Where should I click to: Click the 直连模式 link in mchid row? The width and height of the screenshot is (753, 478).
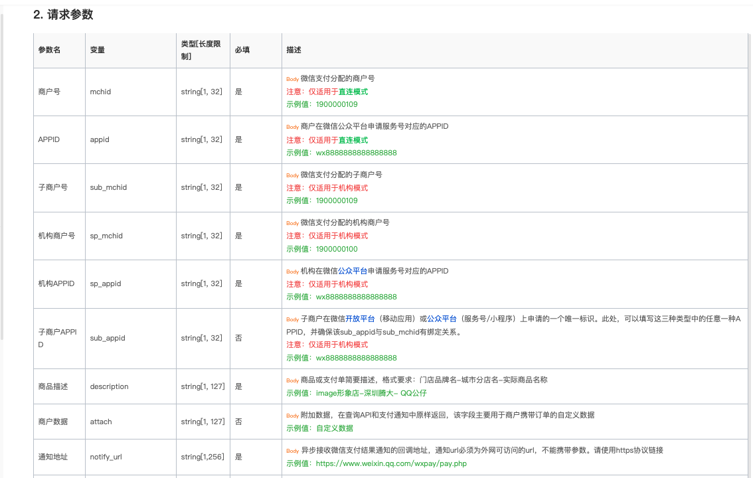(353, 92)
